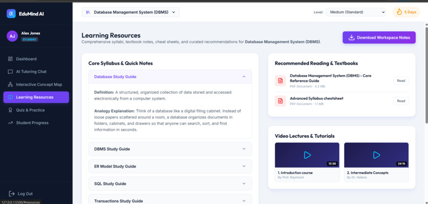Click the Dashboard grid icon
Viewport: 428px width, 204px height.
(x=11, y=59)
